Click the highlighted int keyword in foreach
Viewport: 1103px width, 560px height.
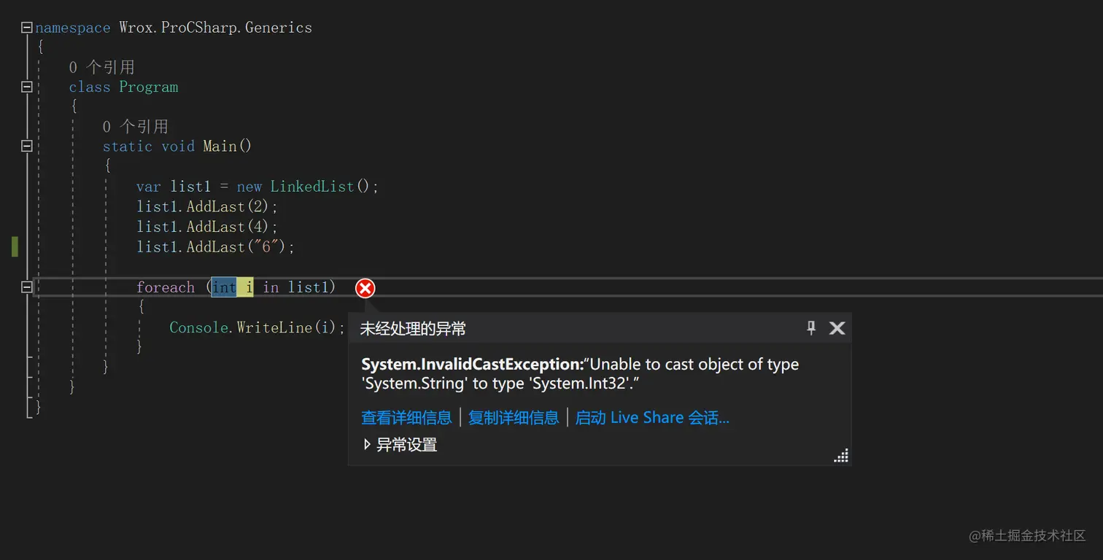[224, 287]
